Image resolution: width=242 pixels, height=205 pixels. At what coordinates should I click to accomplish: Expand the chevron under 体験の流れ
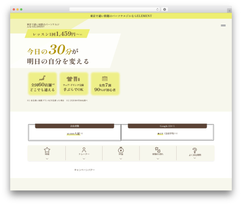tap(158, 159)
